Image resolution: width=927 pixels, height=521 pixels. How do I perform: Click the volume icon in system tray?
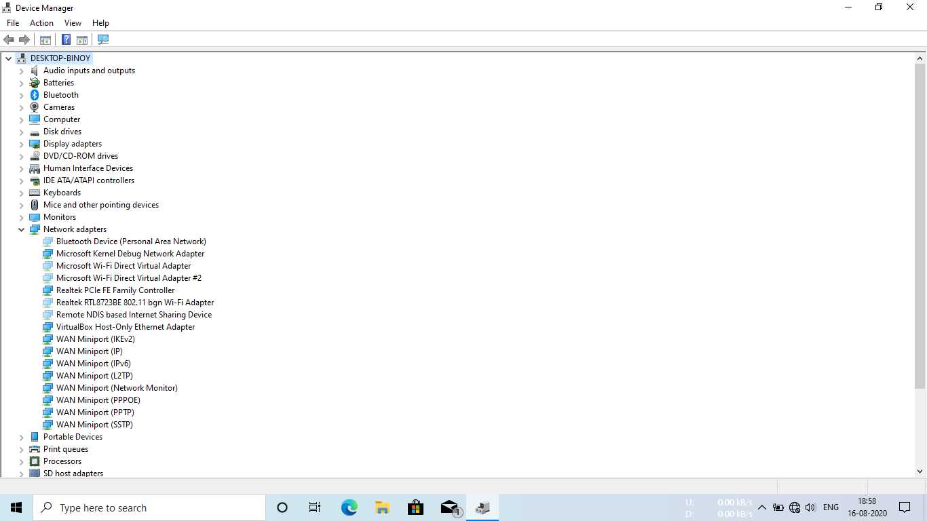click(x=810, y=507)
